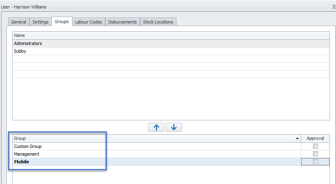The height and width of the screenshot is (184, 336).
Task: Click the Approval column header
Action: [315, 138]
